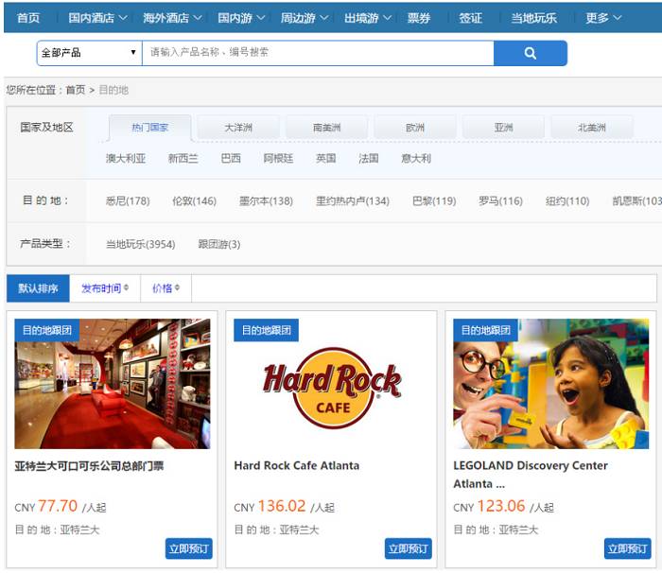Viewport: 662px width, 573px height.
Task: Expand the 海外酒店 menu
Action: click(x=172, y=18)
